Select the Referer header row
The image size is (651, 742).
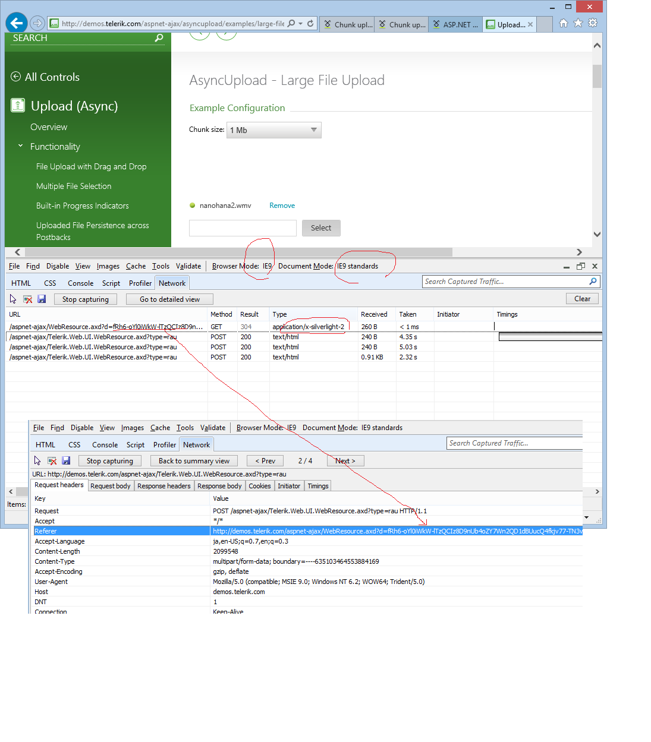(x=307, y=531)
